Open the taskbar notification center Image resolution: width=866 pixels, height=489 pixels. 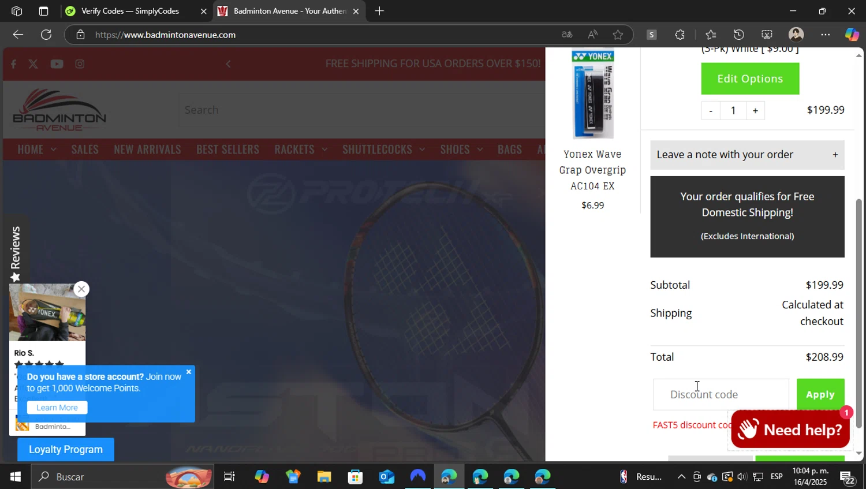pyautogui.click(x=848, y=477)
